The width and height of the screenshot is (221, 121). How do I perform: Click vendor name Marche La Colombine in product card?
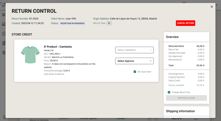pyautogui.click(x=63, y=57)
